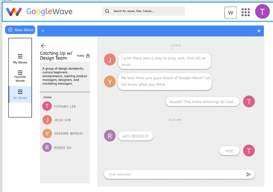
Task: Select Tiffany Lee avatar in online list
Action: (x=47, y=106)
